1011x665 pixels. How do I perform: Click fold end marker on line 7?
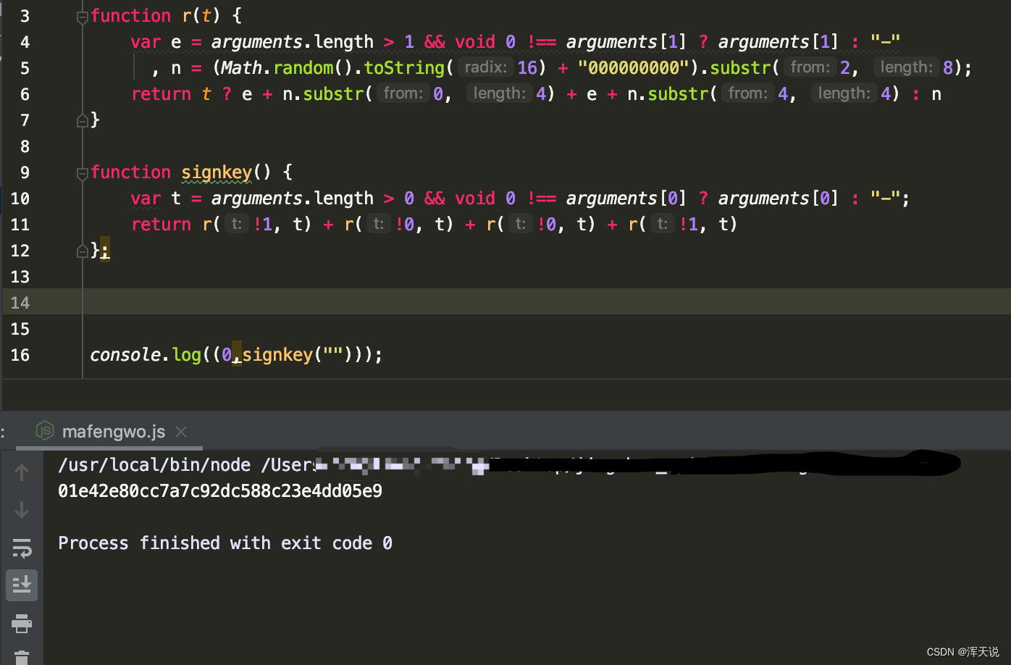click(82, 121)
